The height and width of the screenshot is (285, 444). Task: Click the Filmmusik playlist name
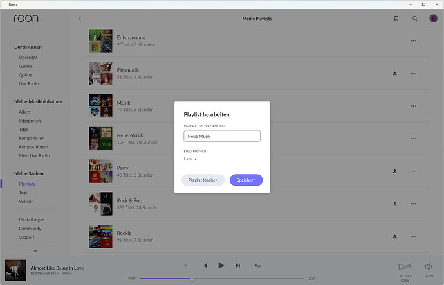[127, 70]
